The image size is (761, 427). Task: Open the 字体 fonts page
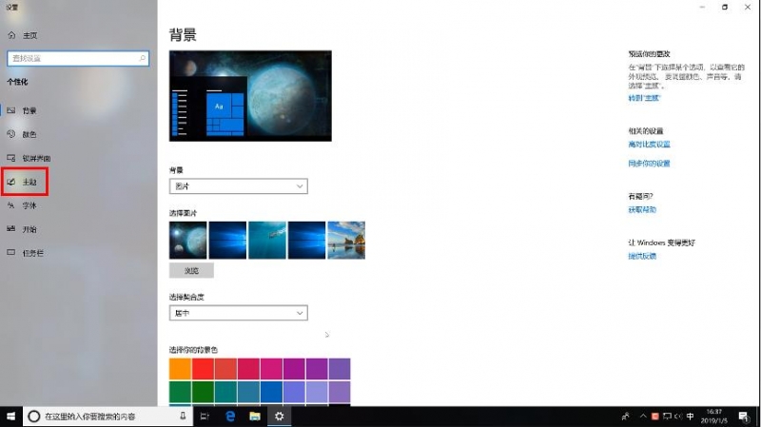coord(22,205)
